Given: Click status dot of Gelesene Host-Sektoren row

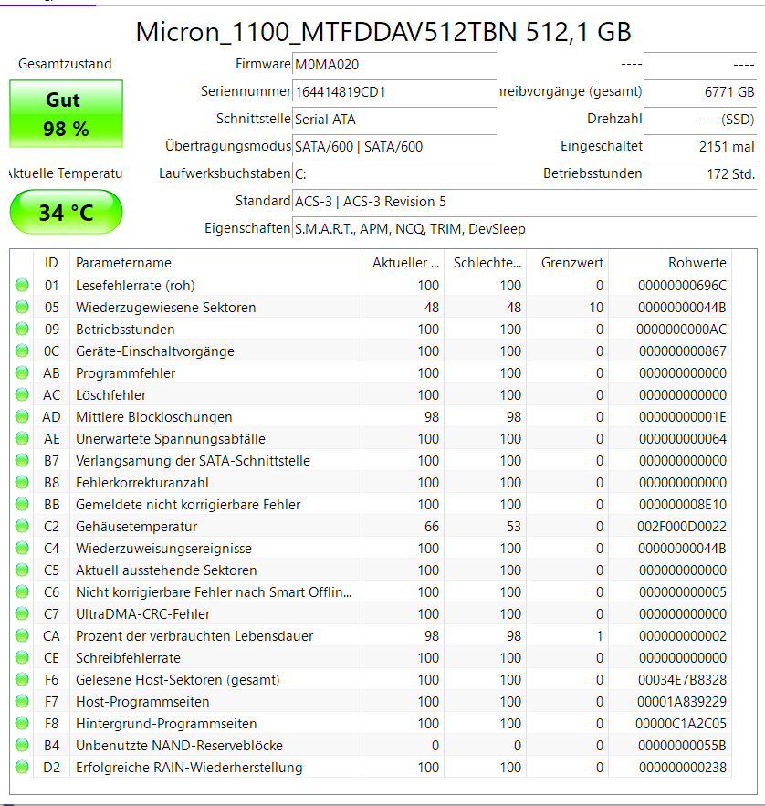Looking at the screenshot, I should click(x=22, y=679).
